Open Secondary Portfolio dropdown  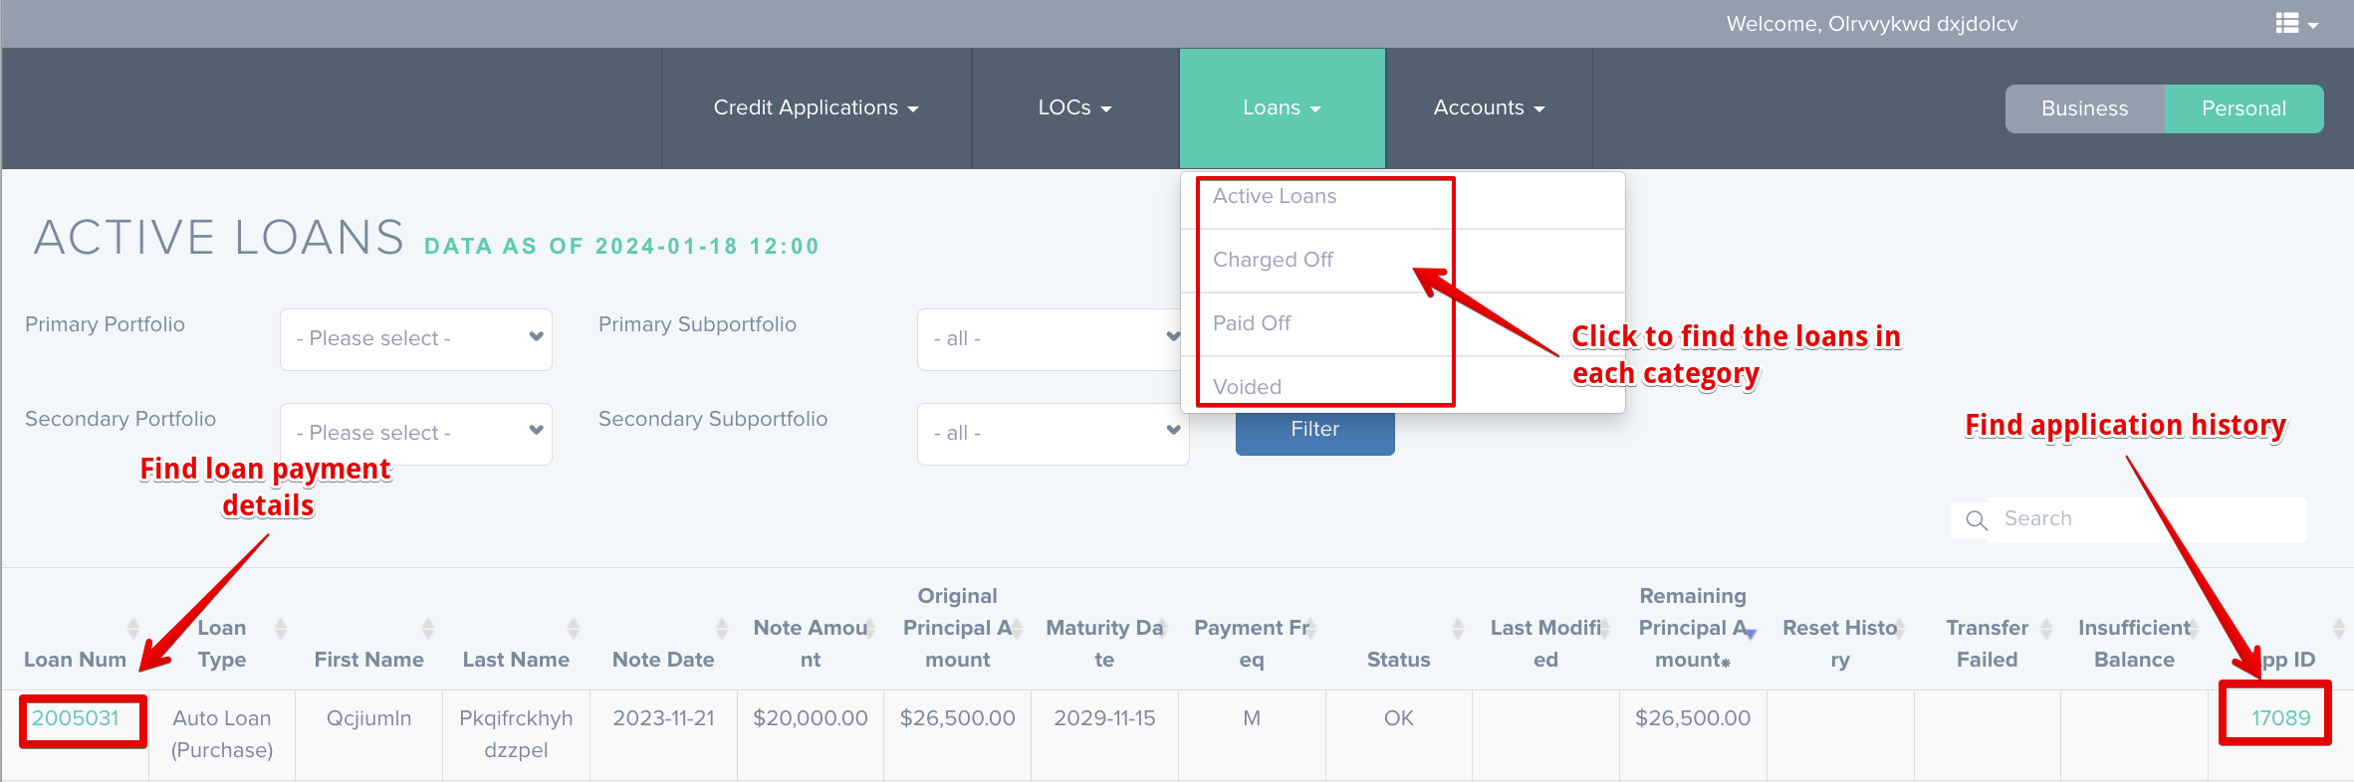pos(416,434)
